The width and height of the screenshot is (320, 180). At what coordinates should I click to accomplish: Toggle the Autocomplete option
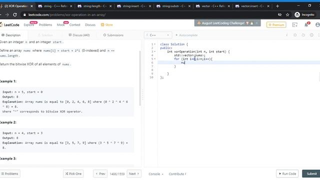pyautogui.click(x=186, y=35)
